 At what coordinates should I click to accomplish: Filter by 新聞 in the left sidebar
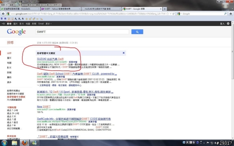(9, 72)
